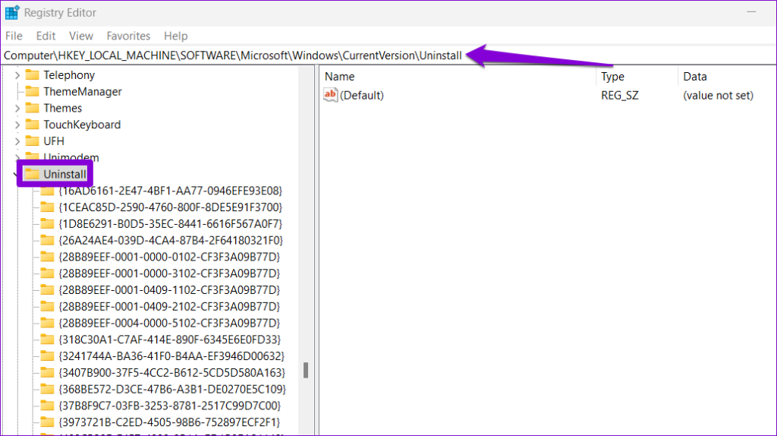Click folder icon of {28B89EEF-0001-0409-1102-CF3F3A09B77D}
Viewport: 777px width, 436px height.
(x=47, y=289)
